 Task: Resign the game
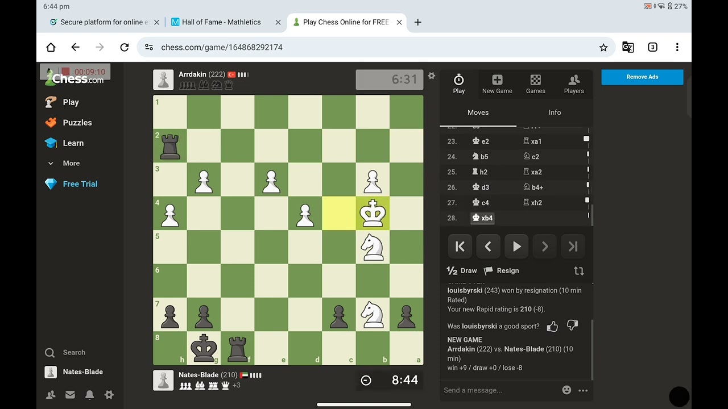[x=501, y=271]
